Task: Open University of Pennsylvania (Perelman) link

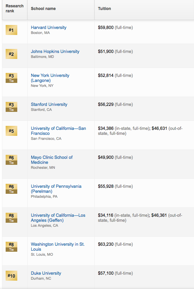Action: click(56, 189)
